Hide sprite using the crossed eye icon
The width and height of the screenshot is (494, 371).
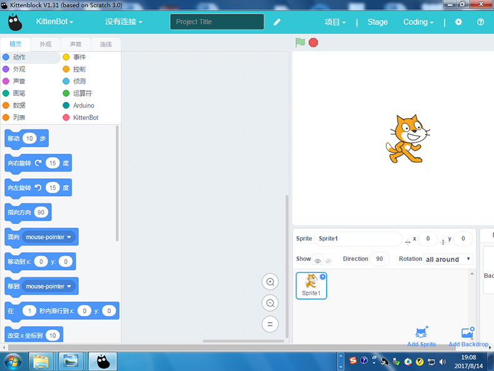pos(328,260)
